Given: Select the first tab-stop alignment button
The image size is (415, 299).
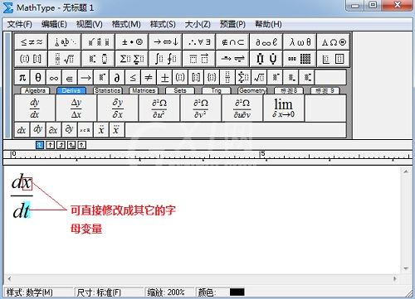Looking at the screenshot, I should [x=40, y=145].
